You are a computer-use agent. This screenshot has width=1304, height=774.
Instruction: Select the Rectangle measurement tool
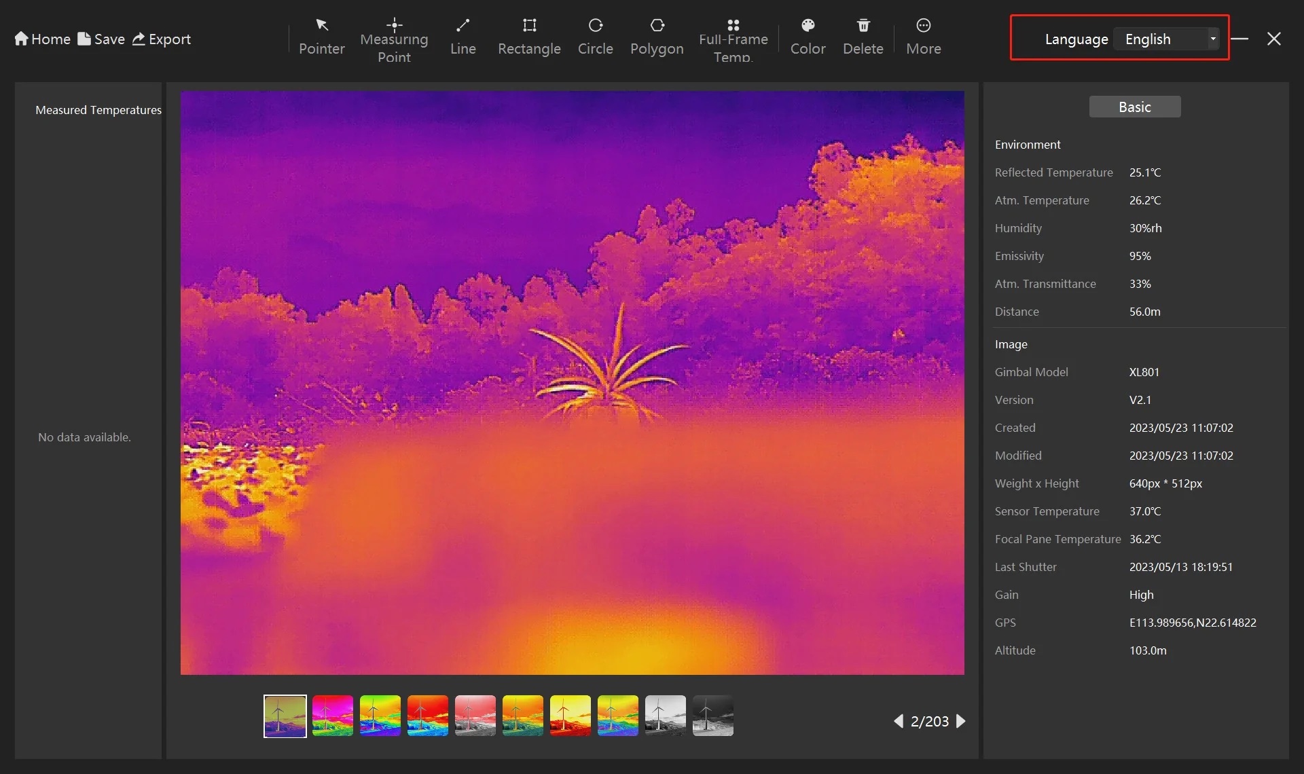tap(528, 37)
